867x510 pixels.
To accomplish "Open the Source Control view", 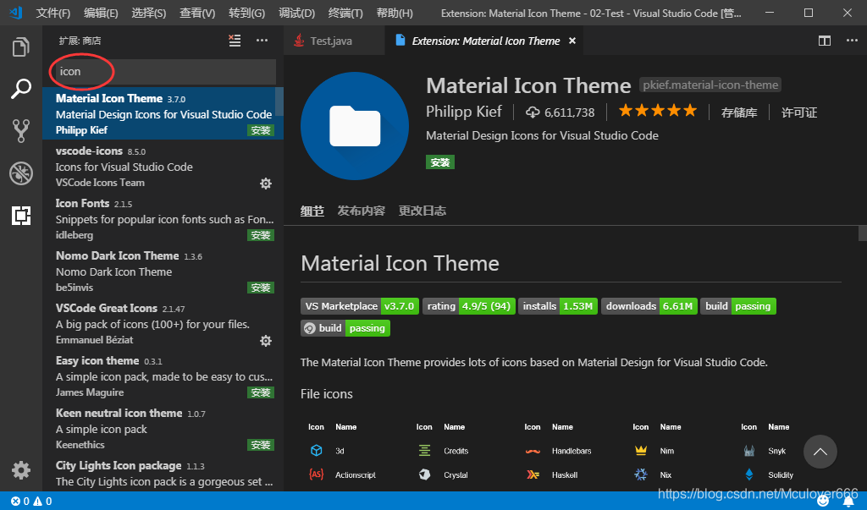I will pyautogui.click(x=21, y=131).
